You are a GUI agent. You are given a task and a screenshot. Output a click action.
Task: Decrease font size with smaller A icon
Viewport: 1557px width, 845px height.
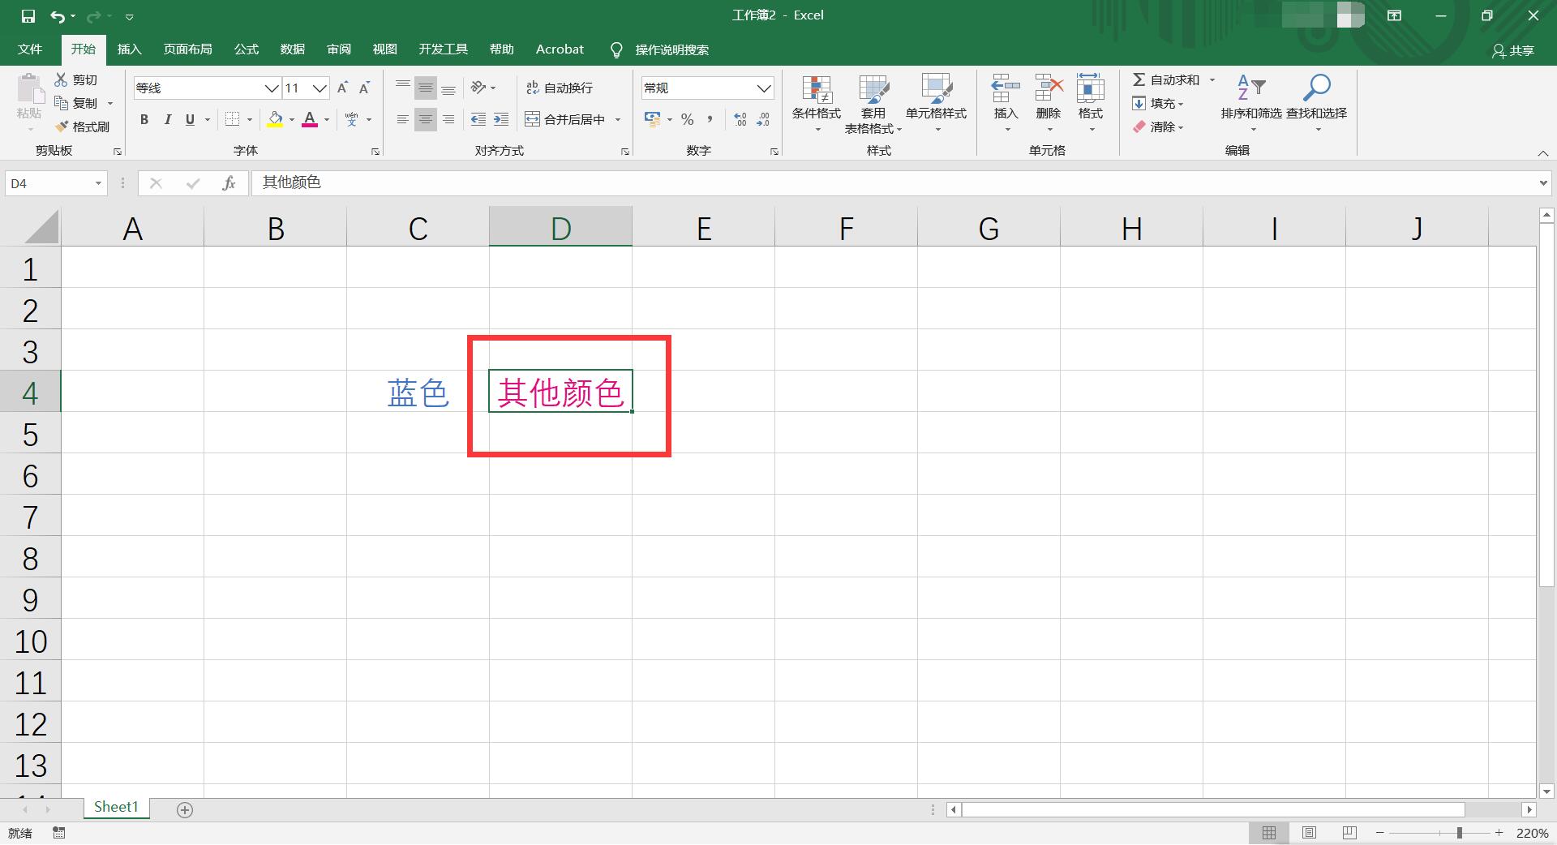pos(365,88)
